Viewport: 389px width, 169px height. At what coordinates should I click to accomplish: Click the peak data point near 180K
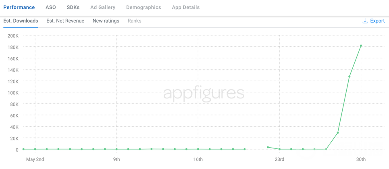pos(361,46)
